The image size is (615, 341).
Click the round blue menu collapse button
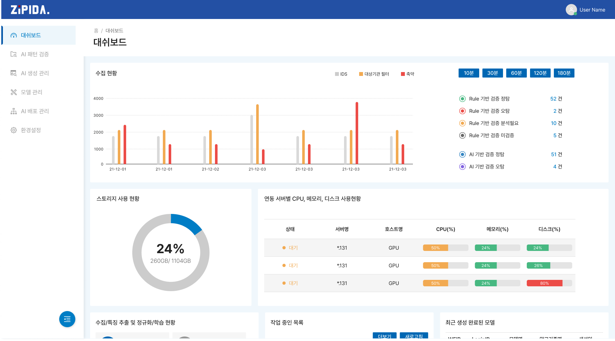click(67, 319)
